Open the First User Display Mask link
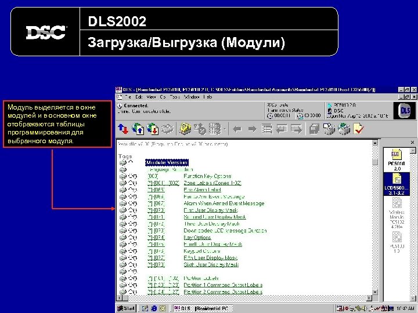Viewport: 418px width, 313px height. point(210,210)
